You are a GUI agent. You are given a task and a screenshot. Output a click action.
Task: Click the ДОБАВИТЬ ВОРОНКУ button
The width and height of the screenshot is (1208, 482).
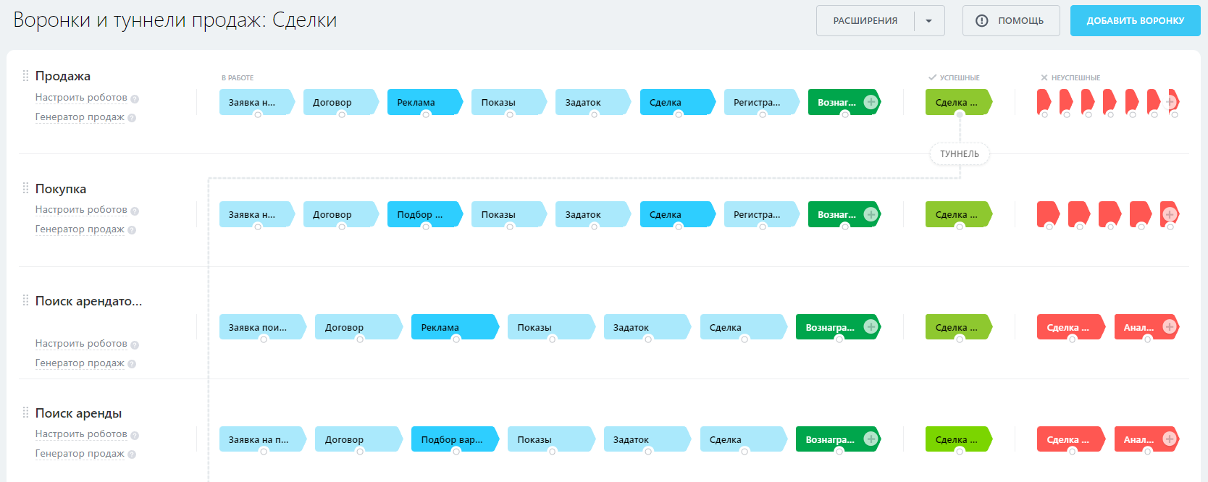pos(1135,21)
